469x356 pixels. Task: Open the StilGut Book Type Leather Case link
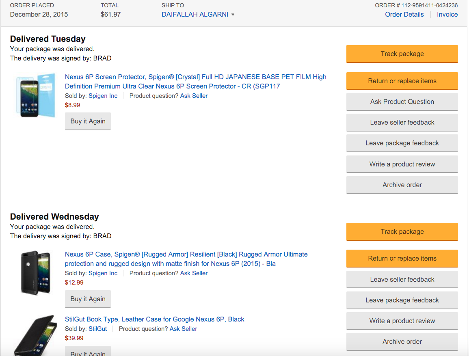coord(154,319)
